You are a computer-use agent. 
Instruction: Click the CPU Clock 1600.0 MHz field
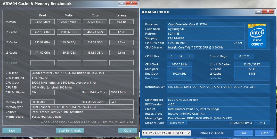(180, 64)
